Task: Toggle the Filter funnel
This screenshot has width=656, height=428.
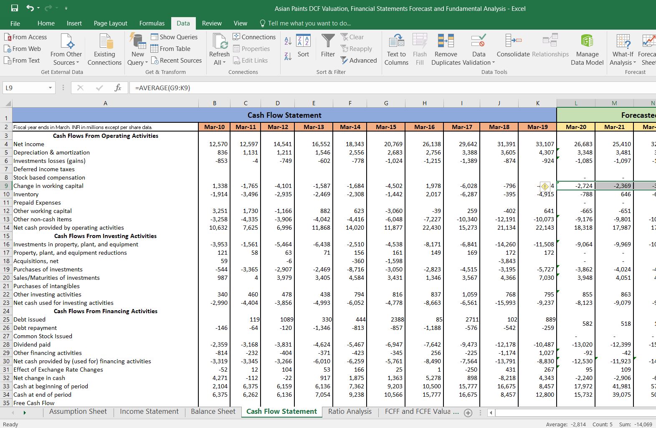Action: click(x=328, y=46)
